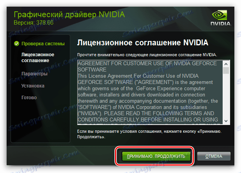Select the Проверка системы step
This screenshot has width=241, height=173.
(x=43, y=44)
